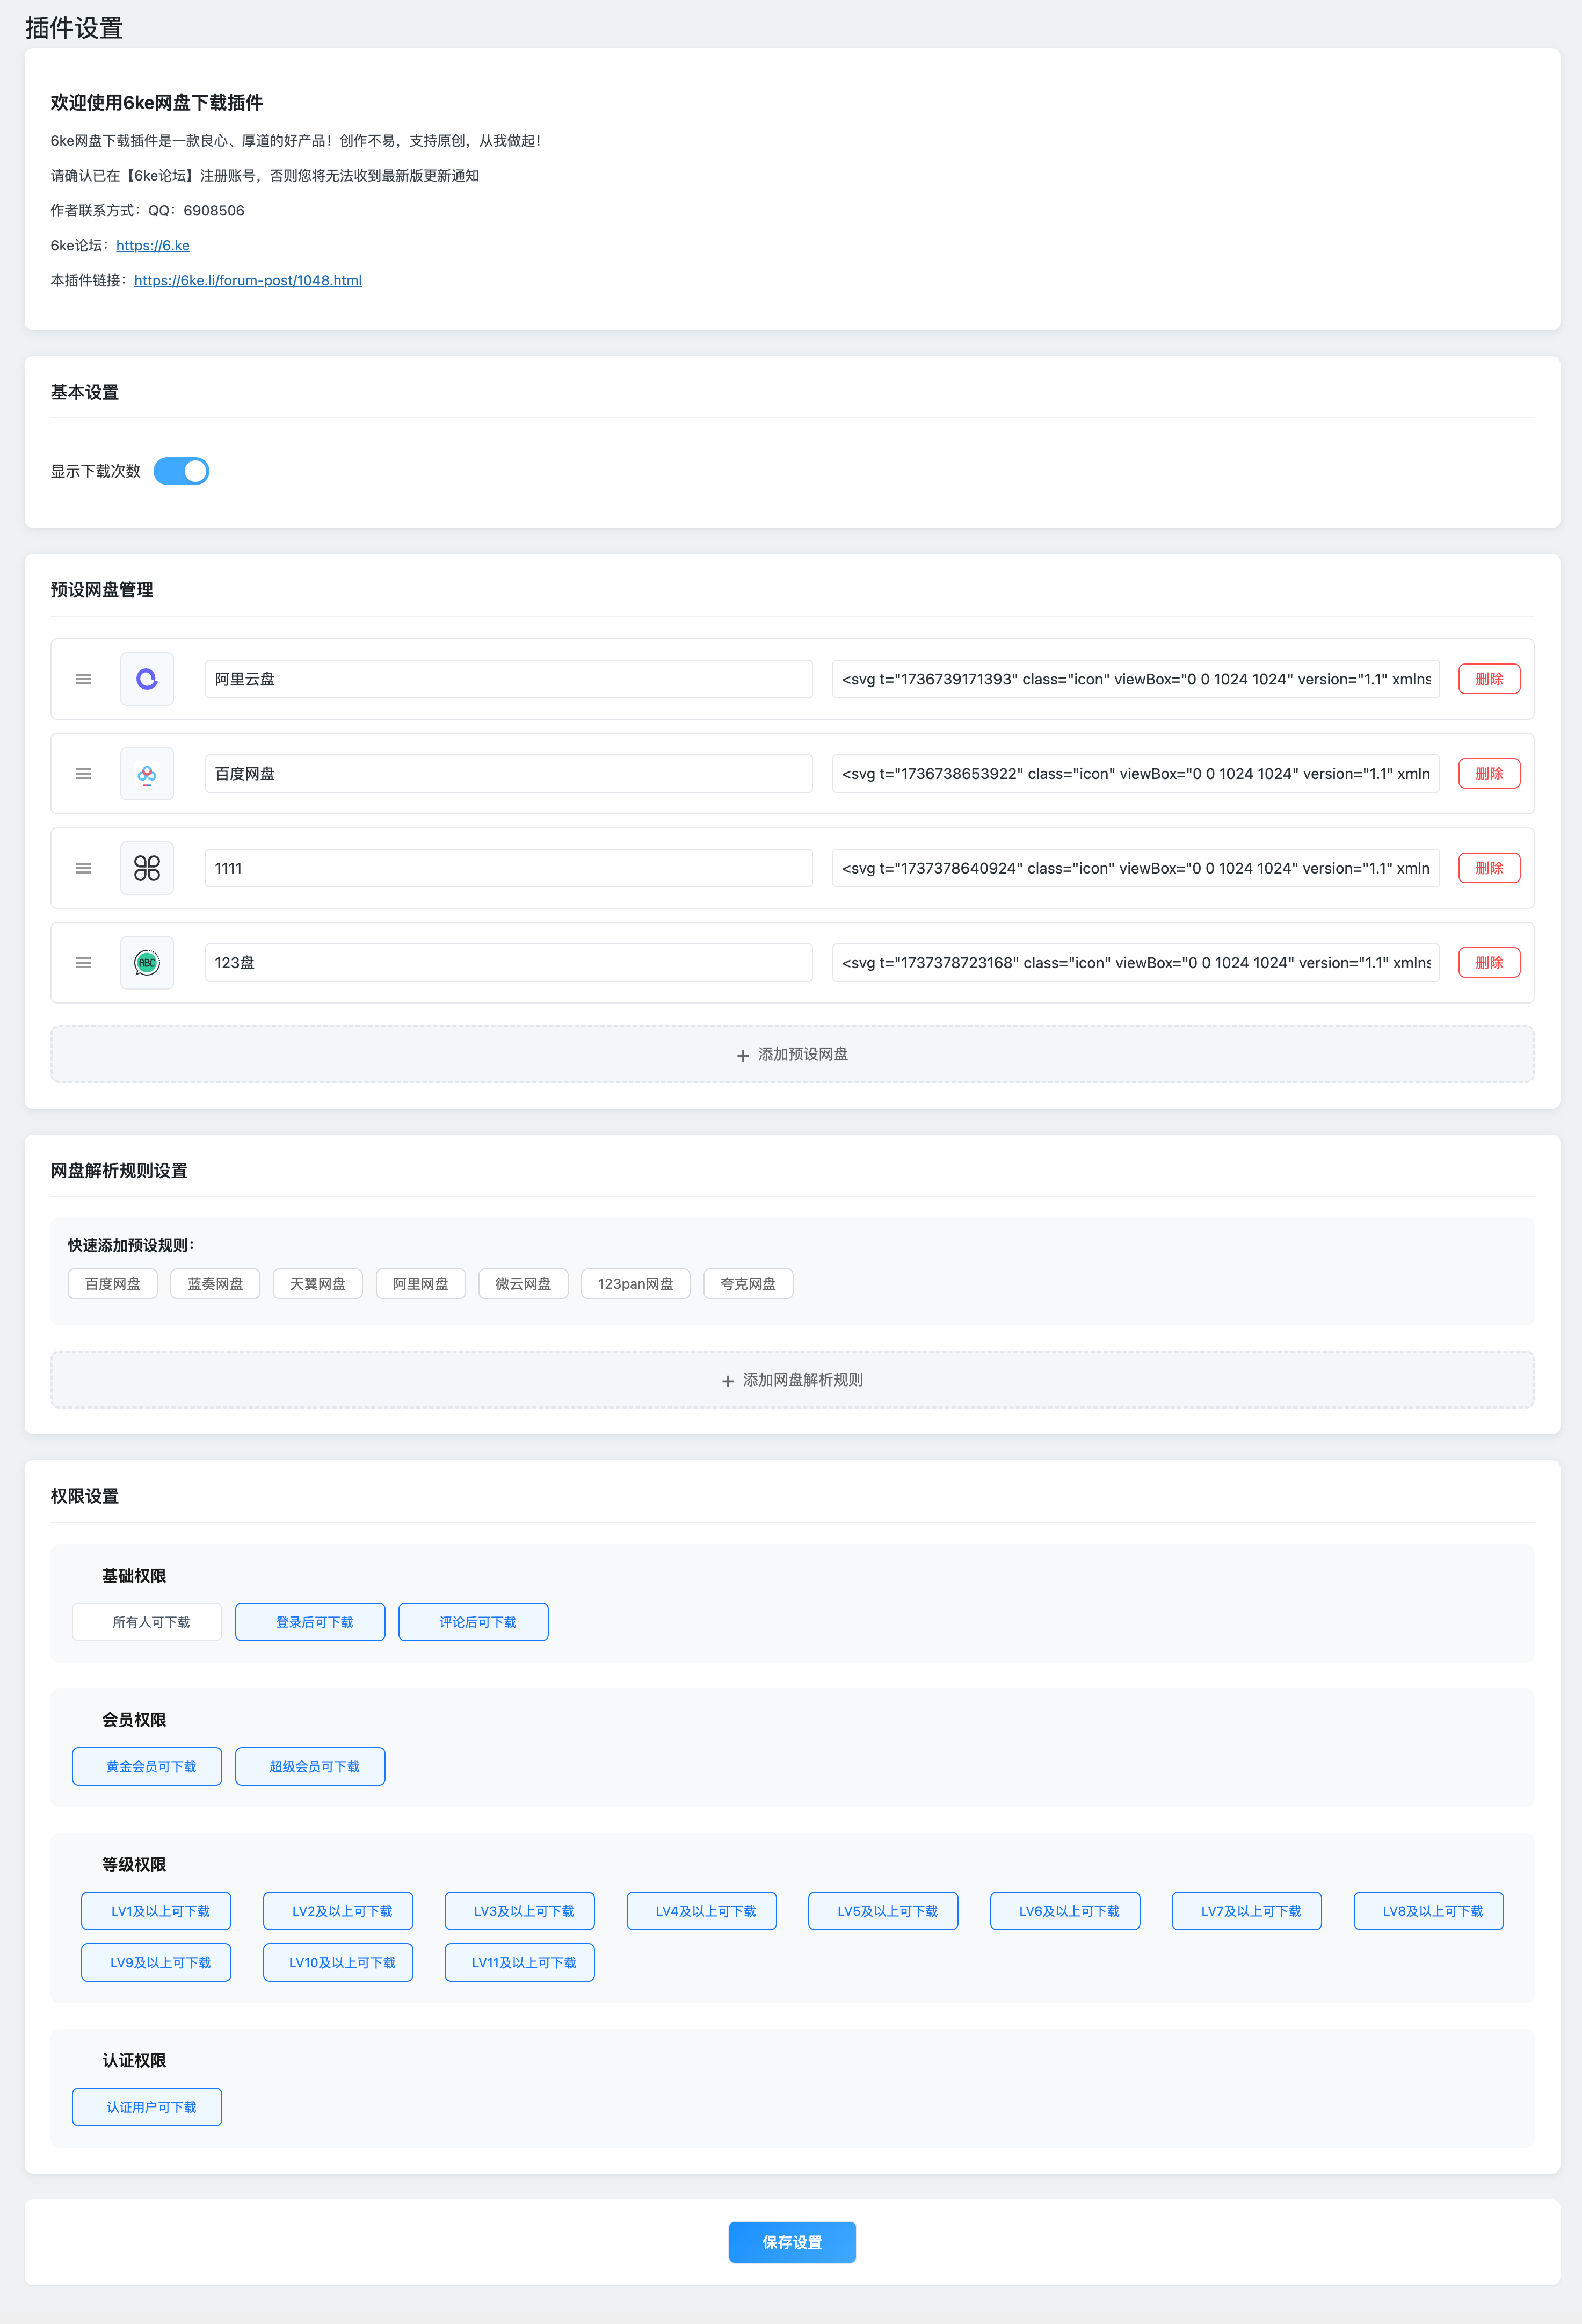The width and height of the screenshot is (1582, 2324).
Task: Click the four-circle icon of 1111 row
Action: coord(147,868)
